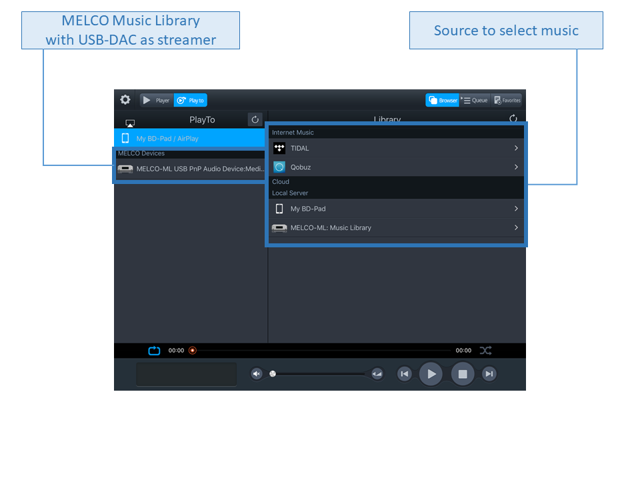Expand My BD-Pad with its chevron
Image resolution: width=640 pixels, height=480 pixels.
[516, 209]
